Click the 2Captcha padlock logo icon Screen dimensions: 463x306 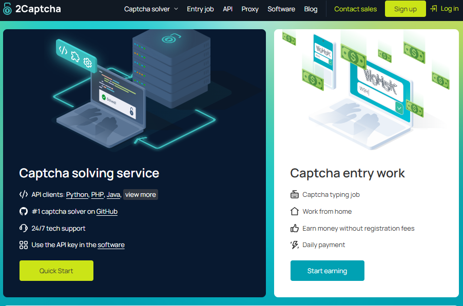[7, 9]
